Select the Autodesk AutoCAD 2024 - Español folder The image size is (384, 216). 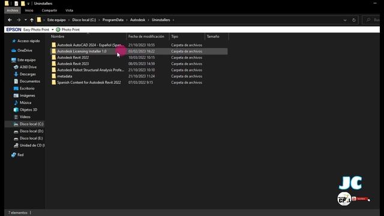139,45
